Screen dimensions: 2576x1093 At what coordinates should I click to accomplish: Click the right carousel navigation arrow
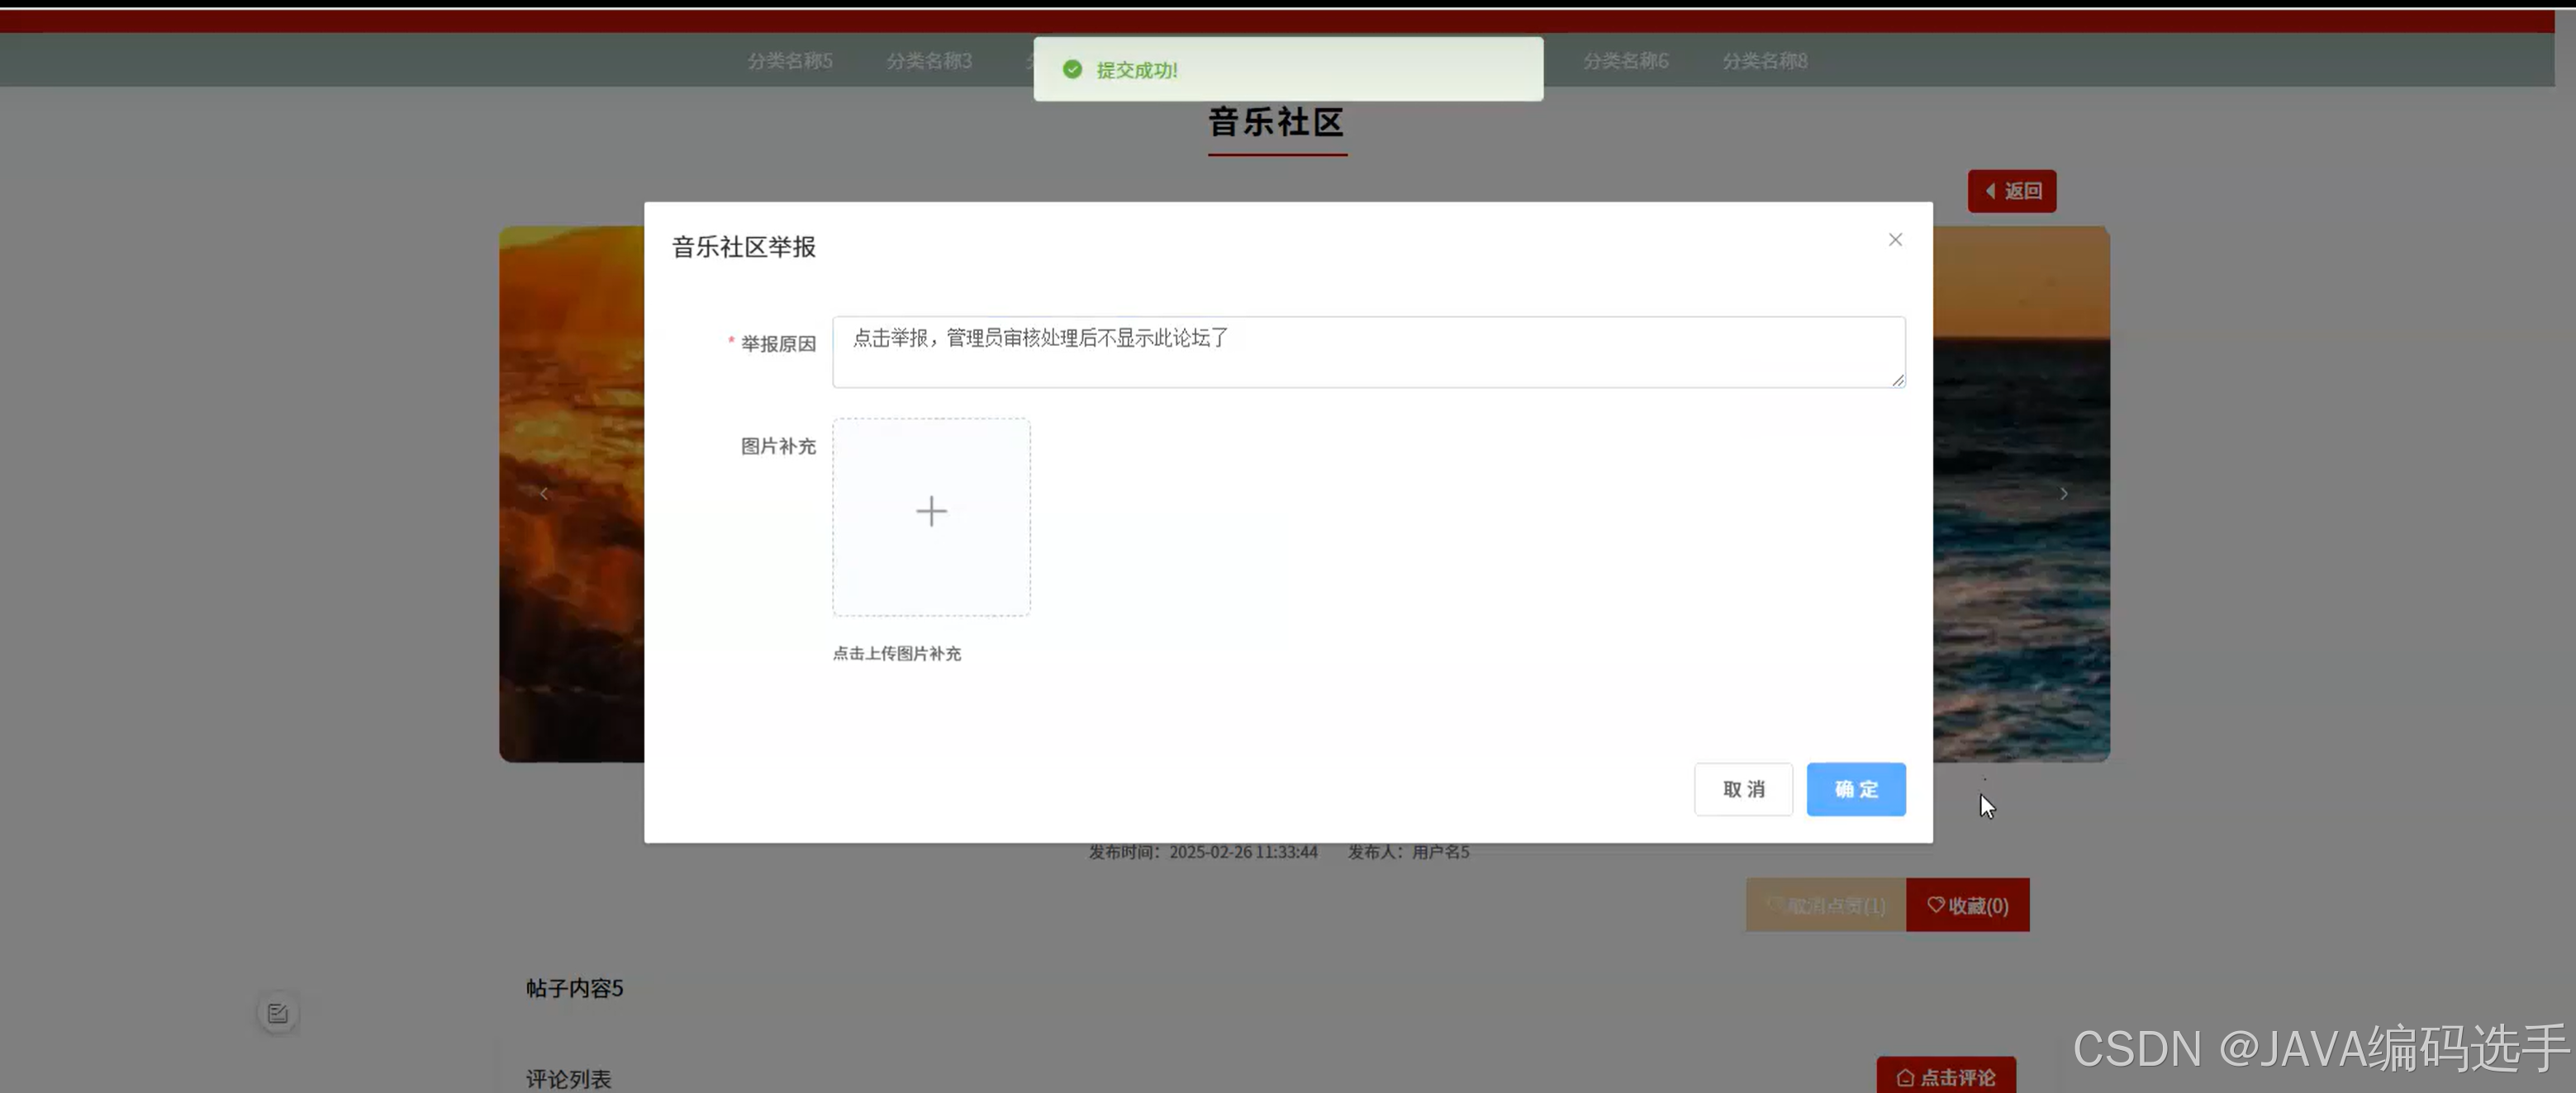(x=2063, y=493)
